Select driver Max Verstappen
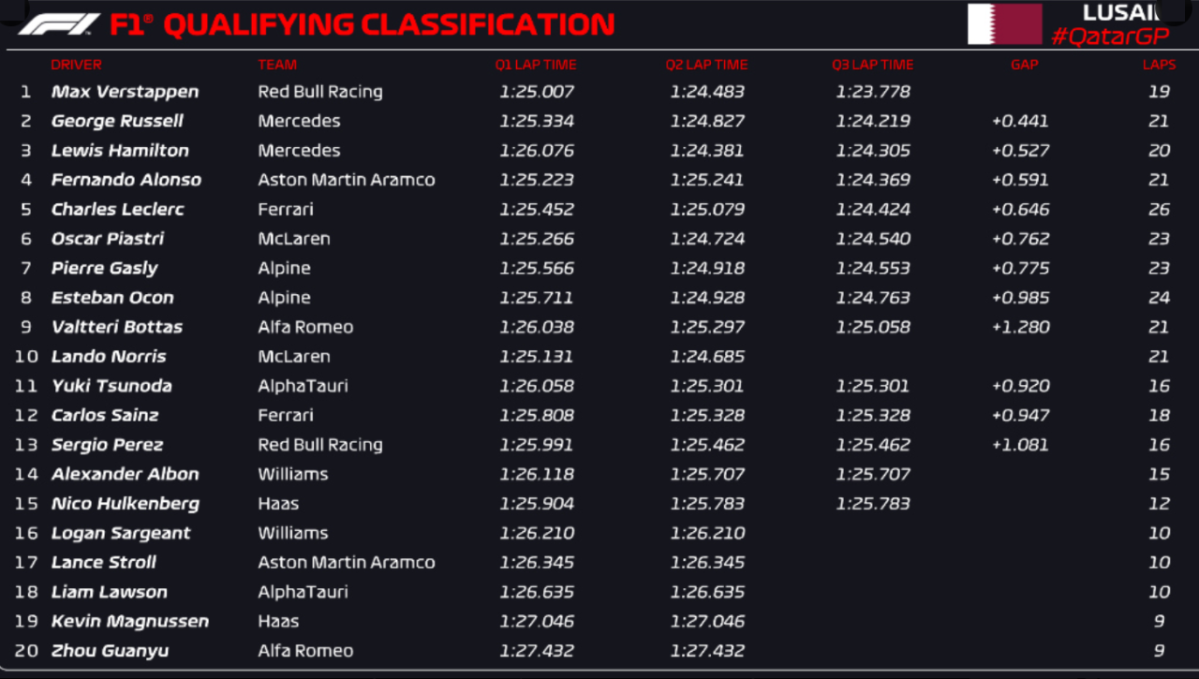Viewport: 1199px width, 679px height. (125, 92)
